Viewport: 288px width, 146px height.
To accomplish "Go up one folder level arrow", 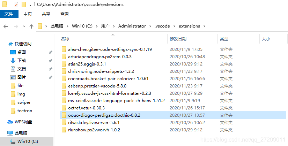I will pyautogui.click(x=31, y=26).
